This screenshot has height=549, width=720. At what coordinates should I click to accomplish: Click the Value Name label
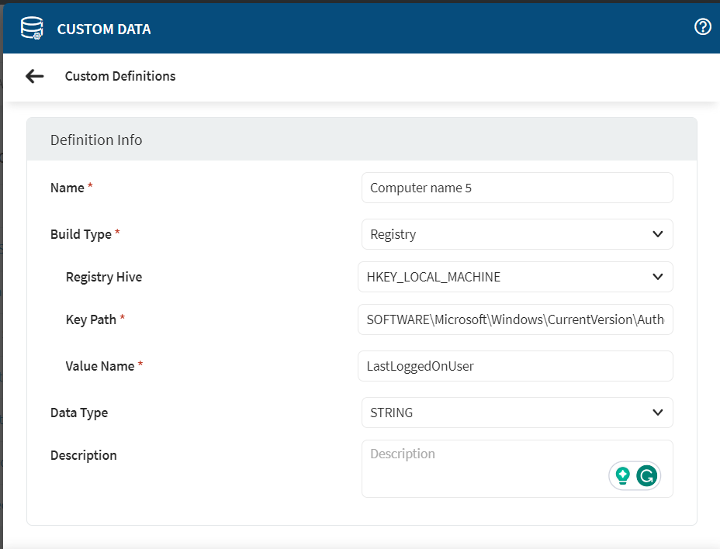click(x=100, y=366)
